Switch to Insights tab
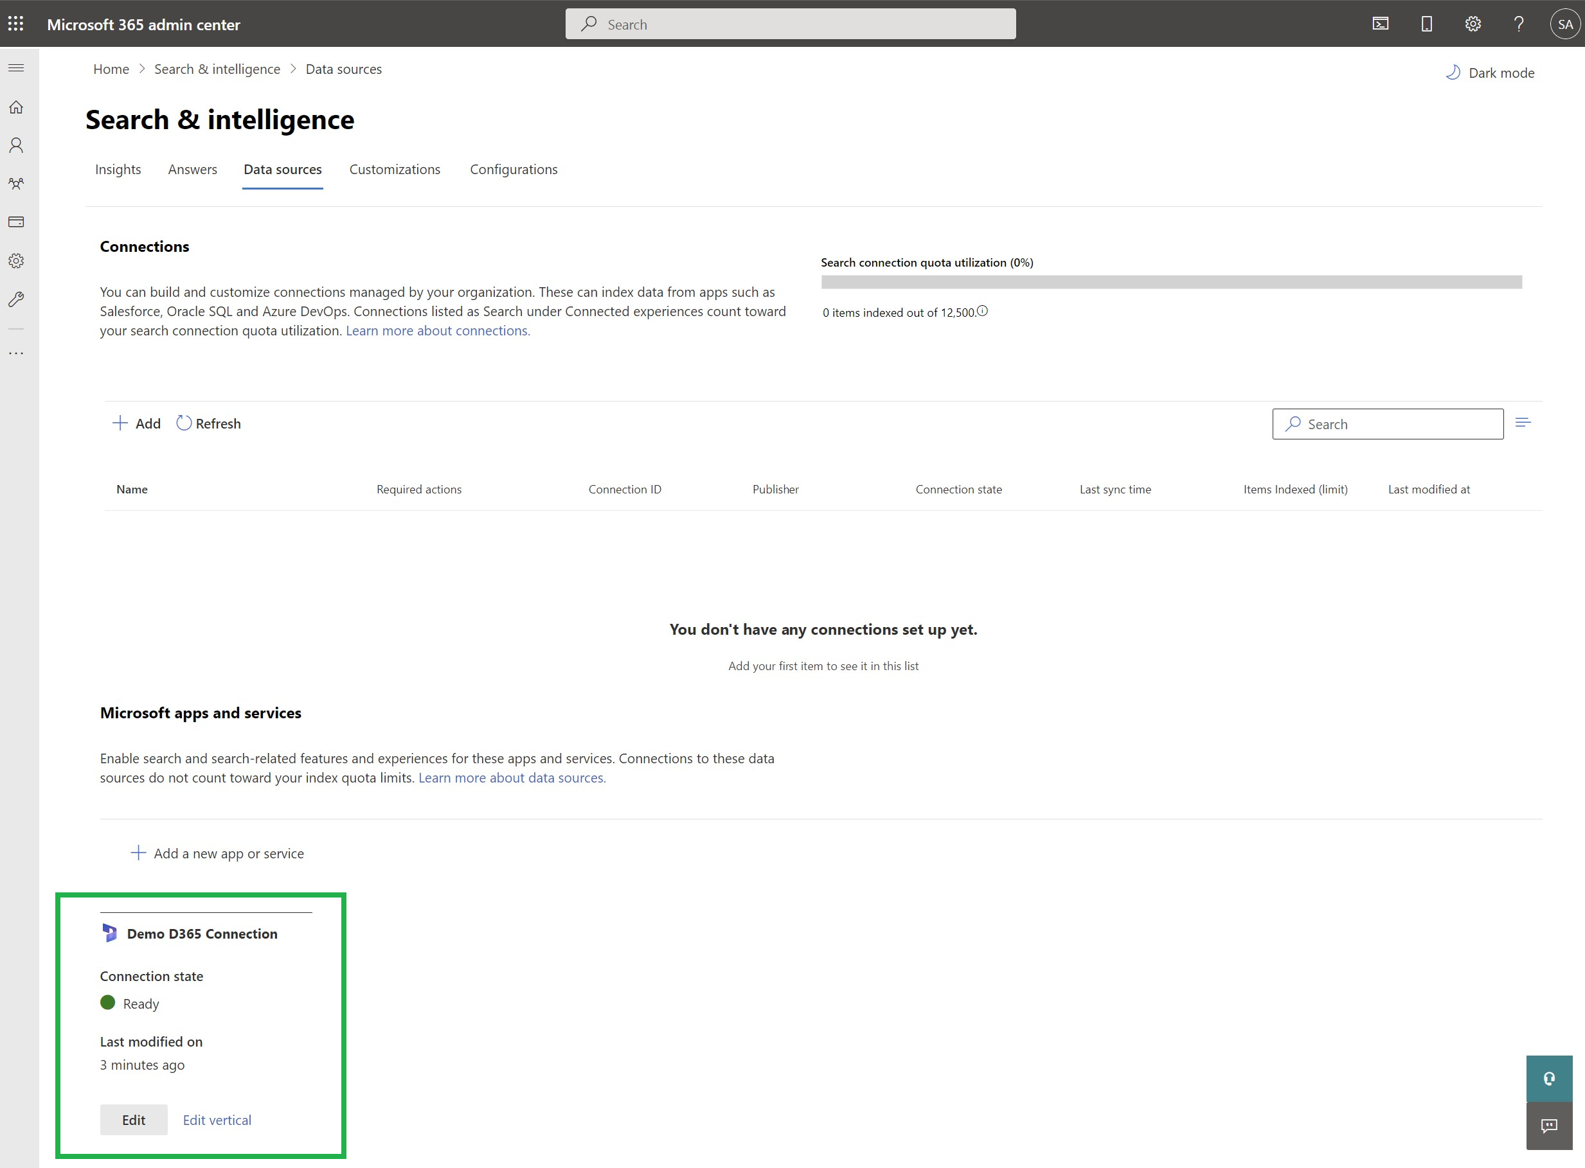Image resolution: width=1585 pixels, height=1168 pixels. click(118, 170)
